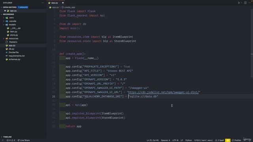The width and height of the screenshot is (253, 142).
Task: Click LF end-of-line selector
Action: click(x=182, y=140)
